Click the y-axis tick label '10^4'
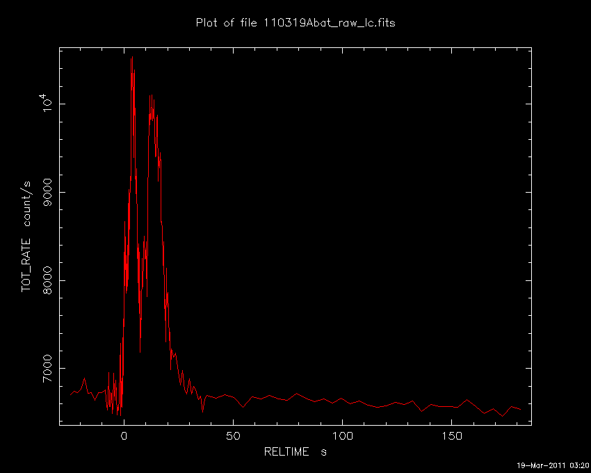The width and height of the screenshot is (591, 473). pos(45,104)
